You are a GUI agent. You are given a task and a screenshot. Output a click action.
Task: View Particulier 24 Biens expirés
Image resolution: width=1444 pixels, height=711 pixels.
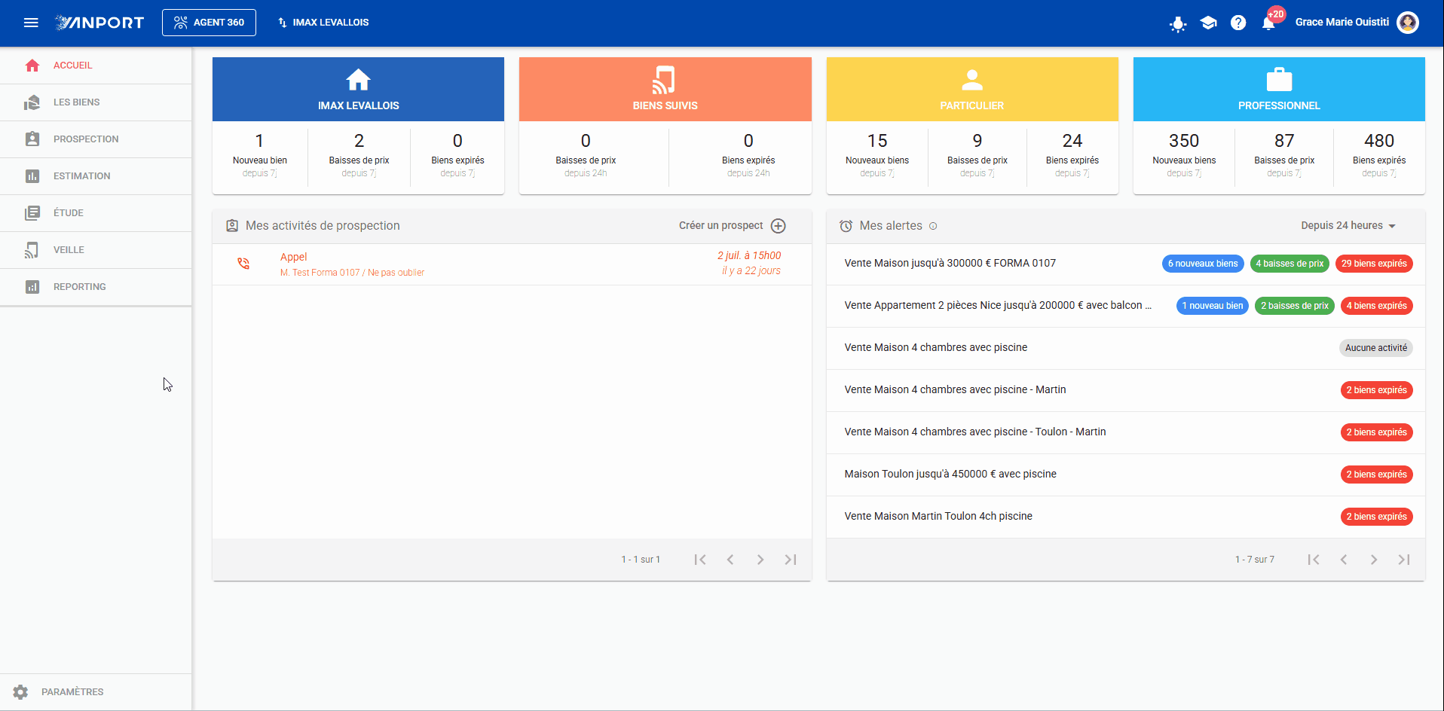[1072, 156]
